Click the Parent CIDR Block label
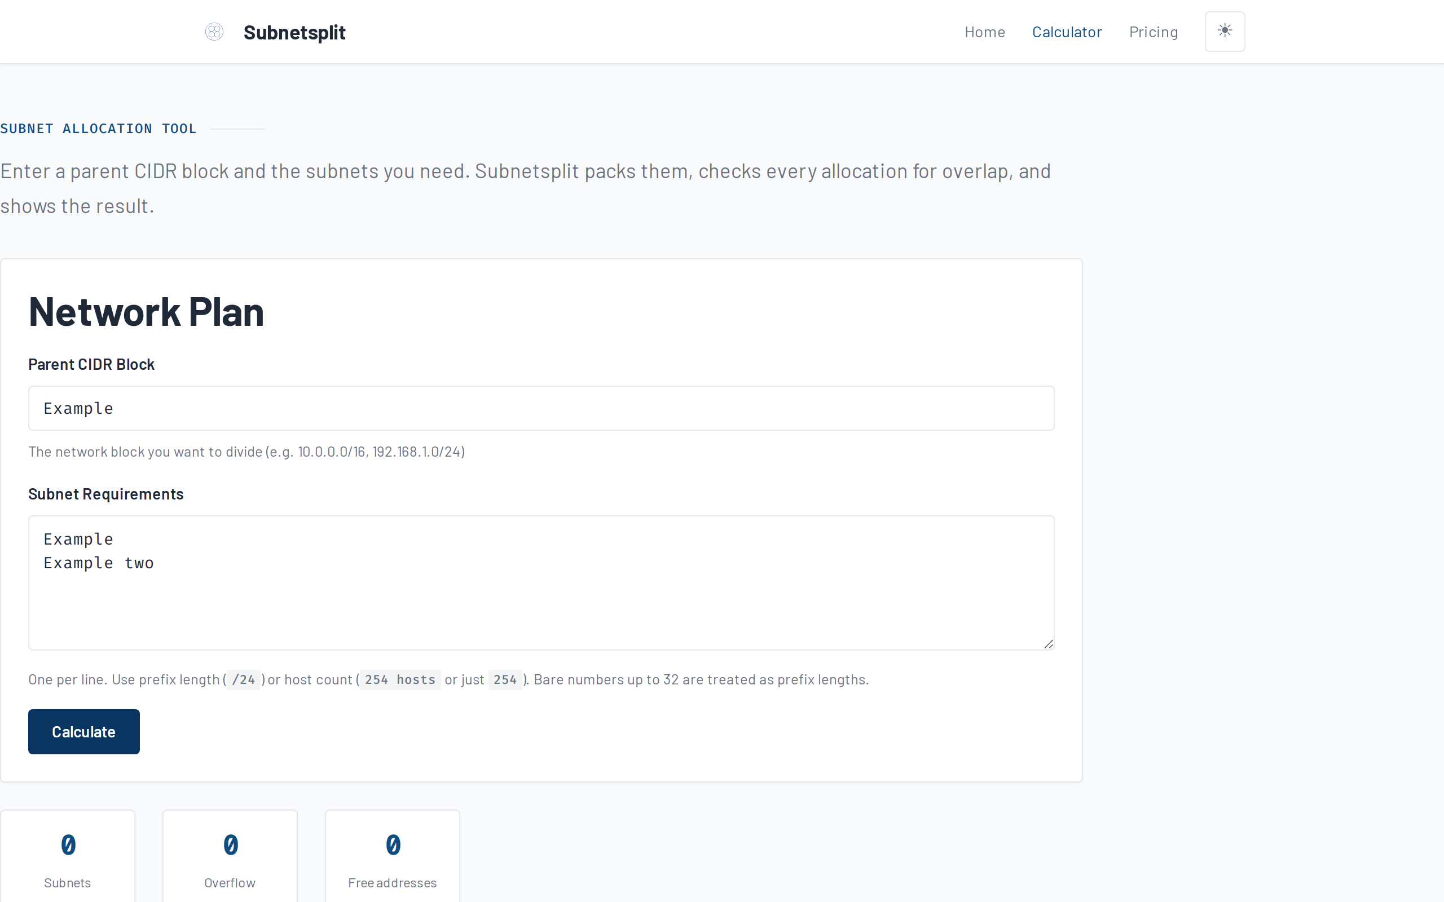This screenshot has height=902, width=1444. coord(91,365)
